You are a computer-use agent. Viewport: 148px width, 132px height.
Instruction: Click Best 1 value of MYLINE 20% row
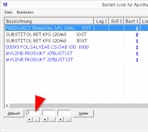tap(137, 60)
